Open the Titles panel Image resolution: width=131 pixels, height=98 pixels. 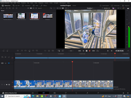[x=36, y=5]
